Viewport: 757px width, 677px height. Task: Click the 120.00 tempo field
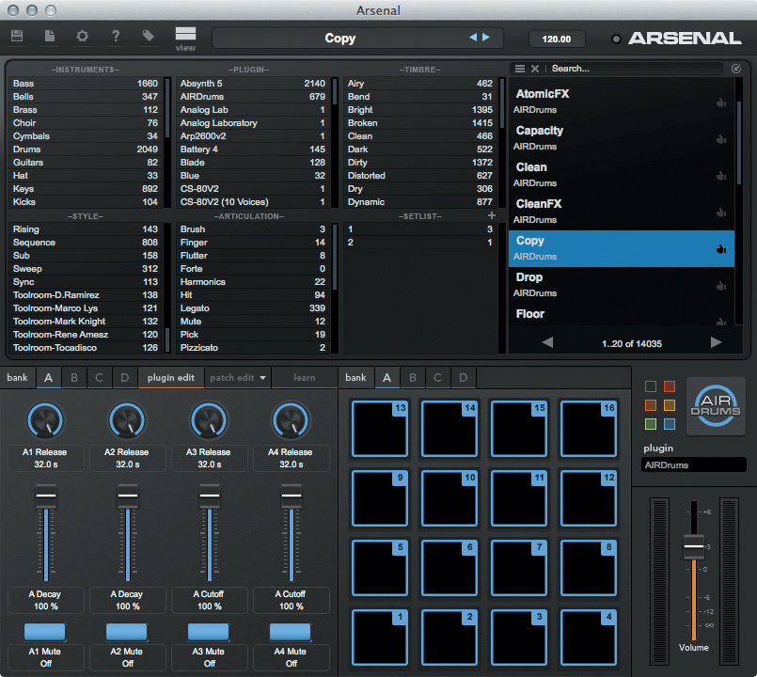(x=557, y=39)
